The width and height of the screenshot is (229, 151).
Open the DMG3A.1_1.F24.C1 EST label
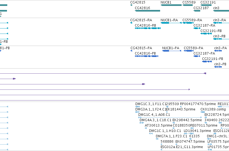click(x=151, y=109)
